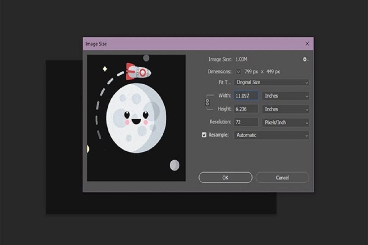Expand the Dimensions unit chevron
The height and width of the screenshot is (245, 368).
[238, 72]
